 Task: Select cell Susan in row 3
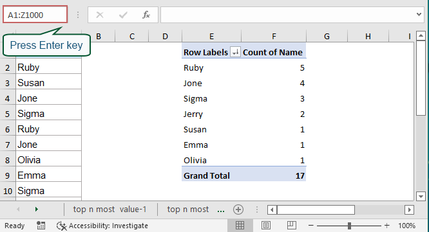click(x=49, y=83)
